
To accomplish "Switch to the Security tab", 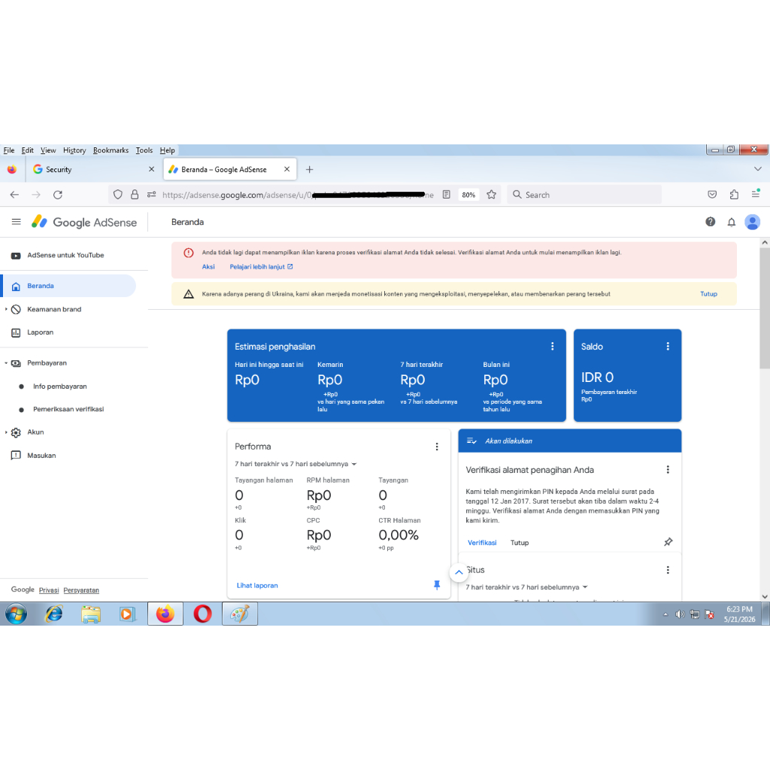I will 92,169.
